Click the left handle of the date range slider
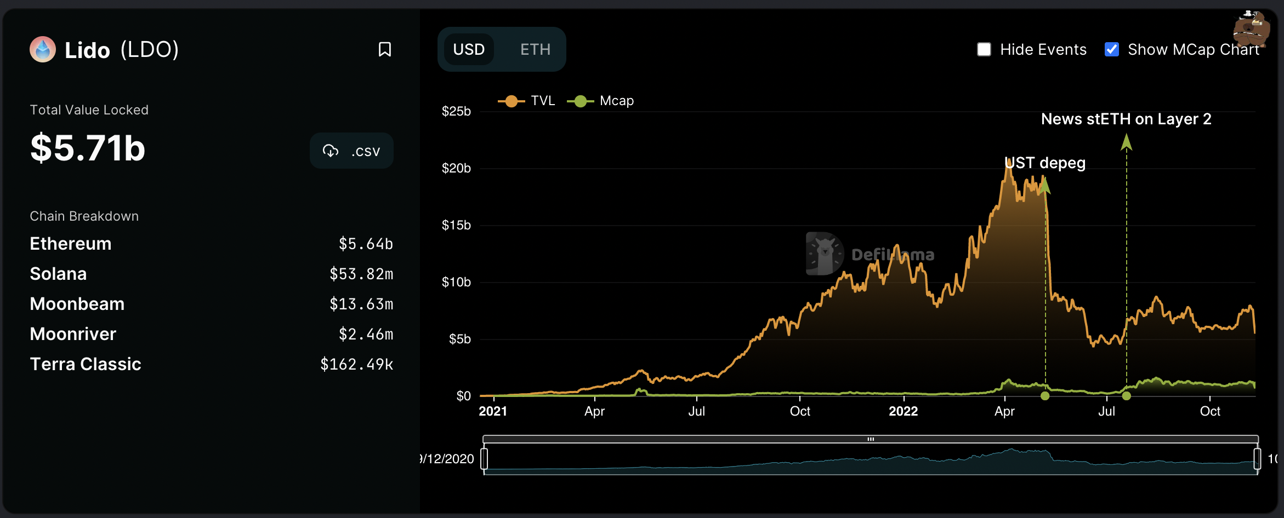Viewport: 1284px width, 518px height. click(x=484, y=459)
